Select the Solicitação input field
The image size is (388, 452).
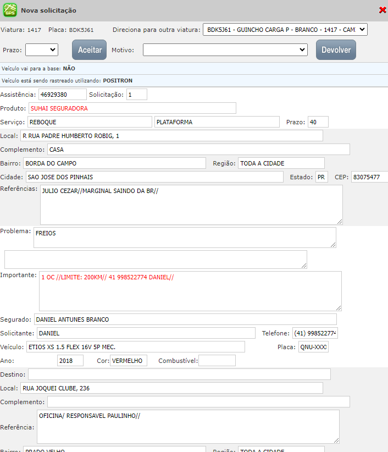click(136, 95)
